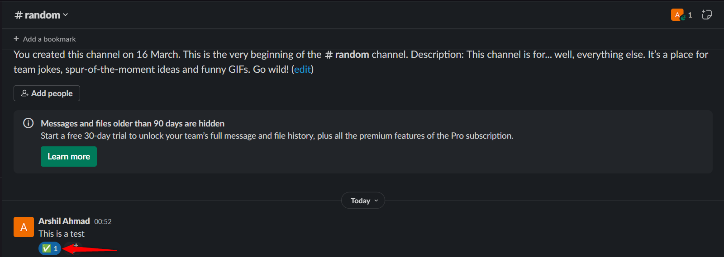
Task: Click the person icon inside Add people
Action: coord(25,93)
